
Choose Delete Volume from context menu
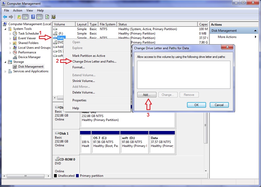[84, 92]
